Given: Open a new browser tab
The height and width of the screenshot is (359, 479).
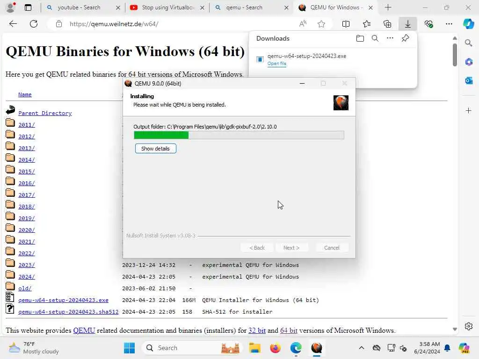Looking at the screenshot, I should coord(388,7).
